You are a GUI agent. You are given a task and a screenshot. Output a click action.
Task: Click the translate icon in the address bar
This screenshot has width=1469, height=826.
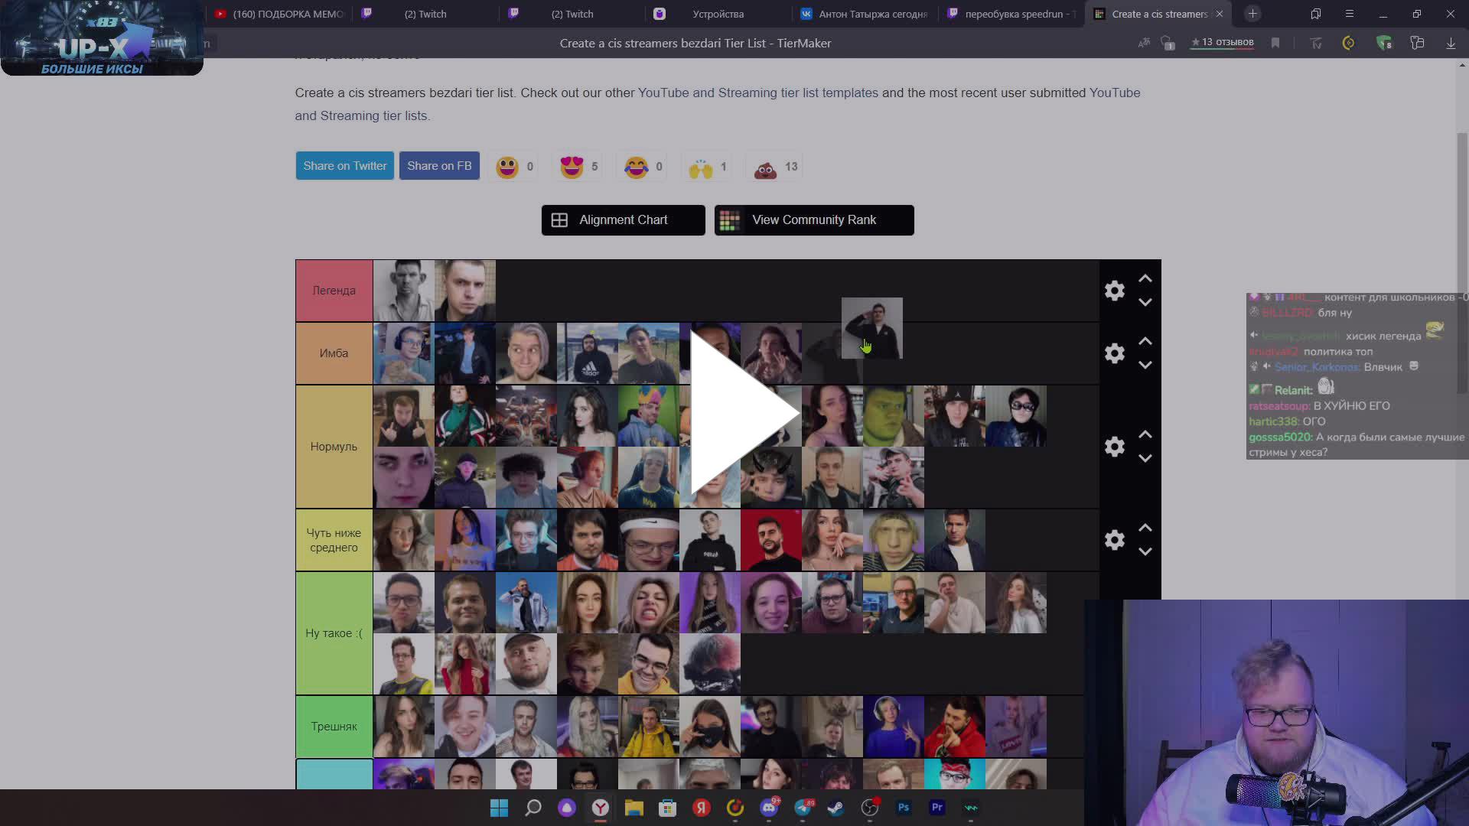tap(1145, 44)
